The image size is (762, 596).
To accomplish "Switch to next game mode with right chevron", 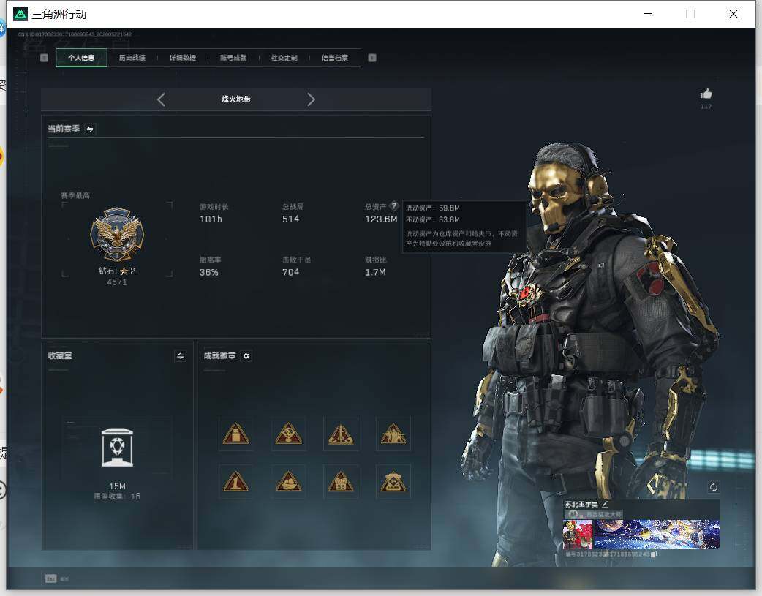I will point(312,99).
